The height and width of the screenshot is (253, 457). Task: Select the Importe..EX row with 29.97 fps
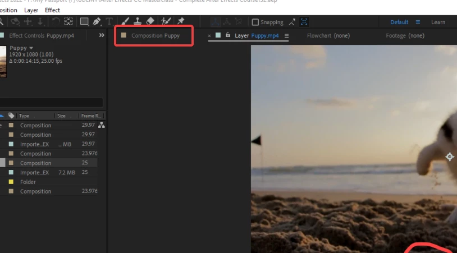49,144
